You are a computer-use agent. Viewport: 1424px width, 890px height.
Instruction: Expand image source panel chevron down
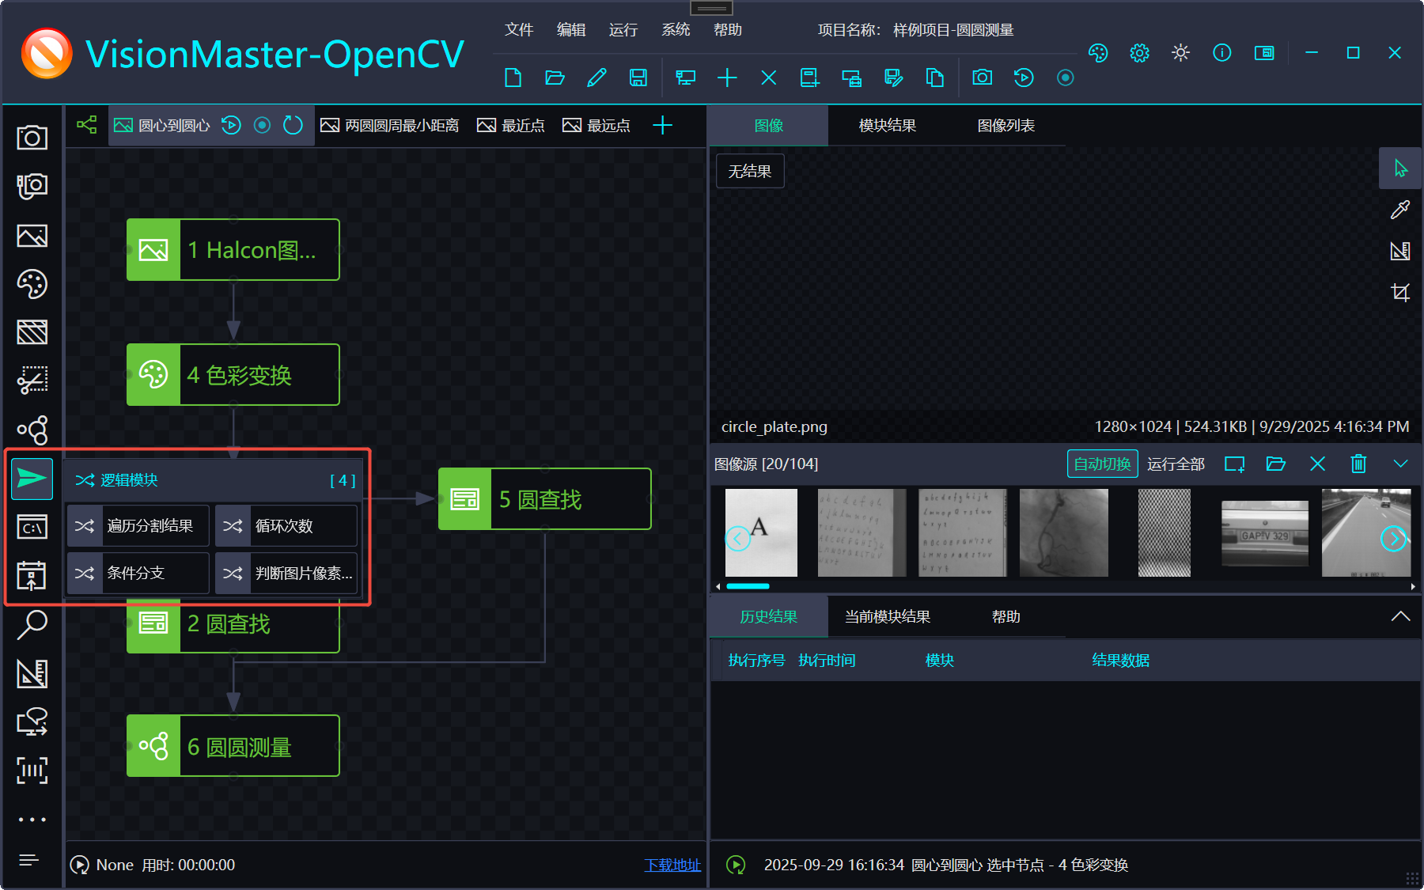(x=1400, y=464)
